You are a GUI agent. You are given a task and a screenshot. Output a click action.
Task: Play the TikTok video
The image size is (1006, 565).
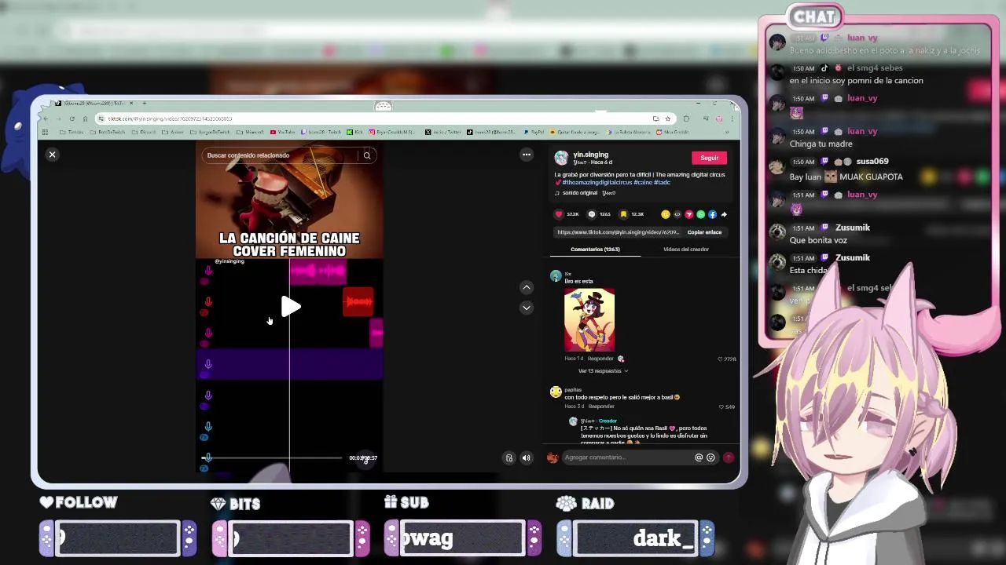[x=290, y=307]
